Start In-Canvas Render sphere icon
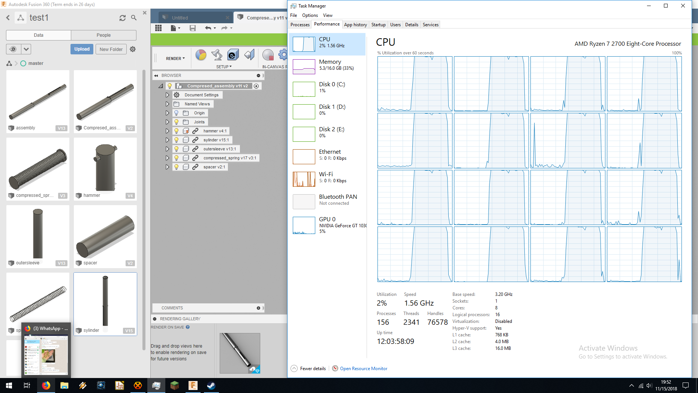 tap(268, 55)
